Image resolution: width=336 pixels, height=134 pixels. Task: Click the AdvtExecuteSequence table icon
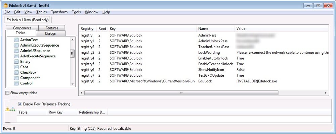pos(16,56)
